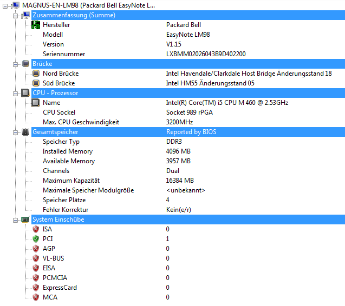The width and height of the screenshot is (345, 306).
Task: Click the processor icon beside Name row
Action: [x=36, y=103]
